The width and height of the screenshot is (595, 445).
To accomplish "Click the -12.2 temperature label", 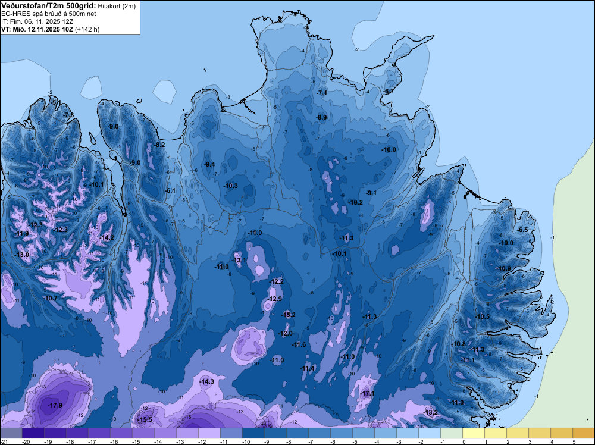I will (x=276, y=281).
